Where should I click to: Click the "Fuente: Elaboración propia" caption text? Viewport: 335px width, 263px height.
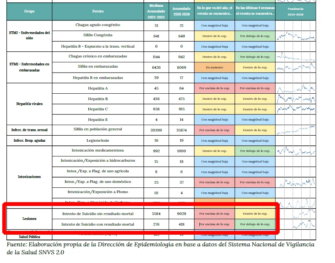click(x=160, y=248)
